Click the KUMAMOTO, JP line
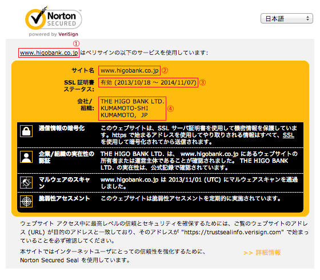 (124, 115)
